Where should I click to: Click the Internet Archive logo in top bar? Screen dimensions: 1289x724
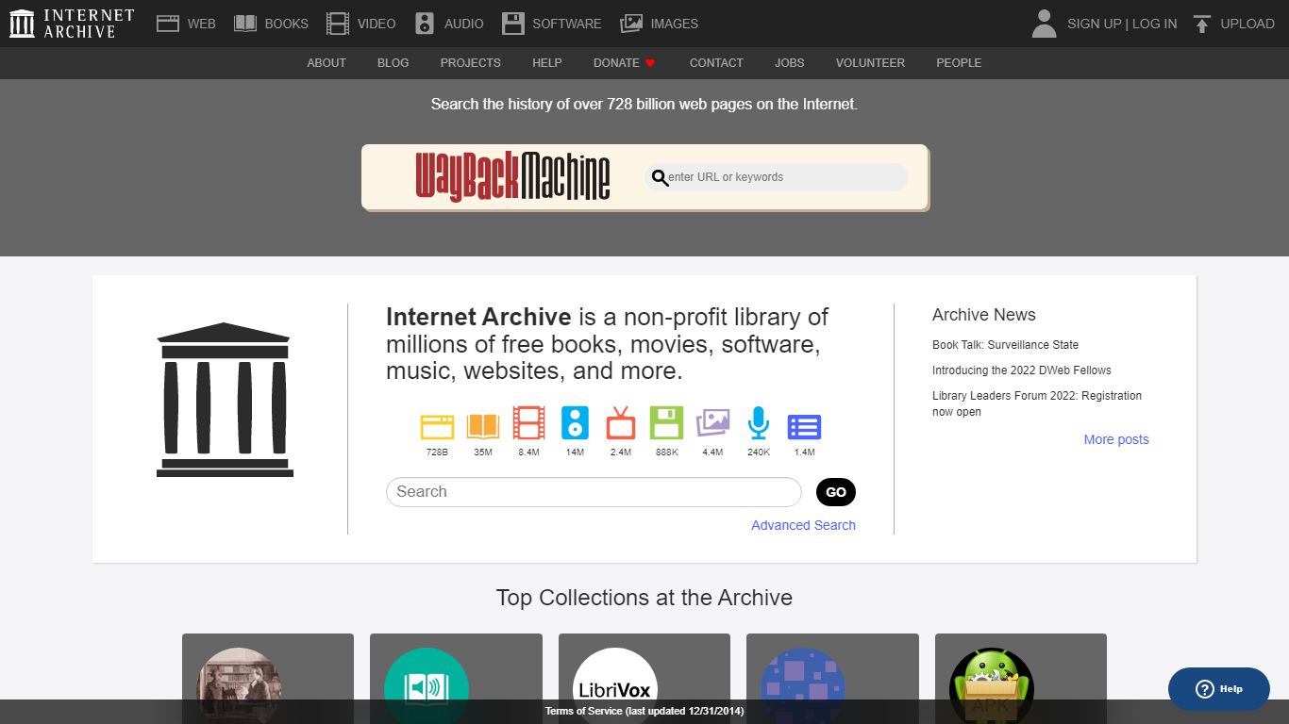coord(72,24)
